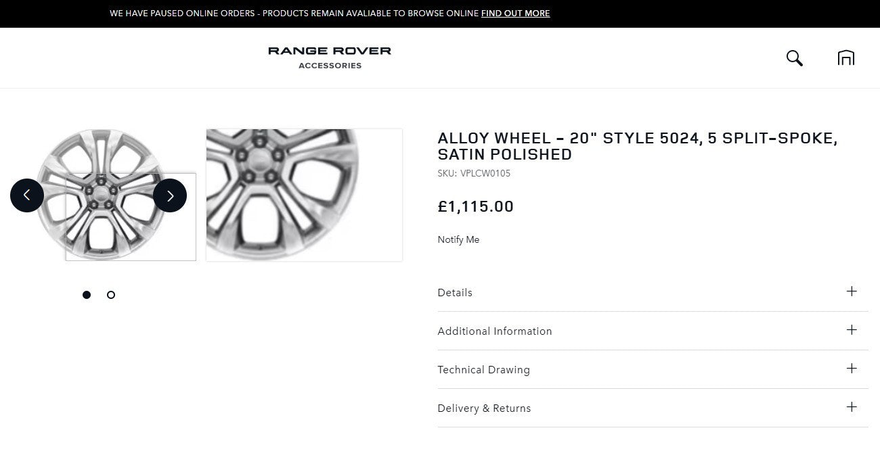Click Find Out More banner link
Viewport: 880px width, 468px height.
coord(515,14)
